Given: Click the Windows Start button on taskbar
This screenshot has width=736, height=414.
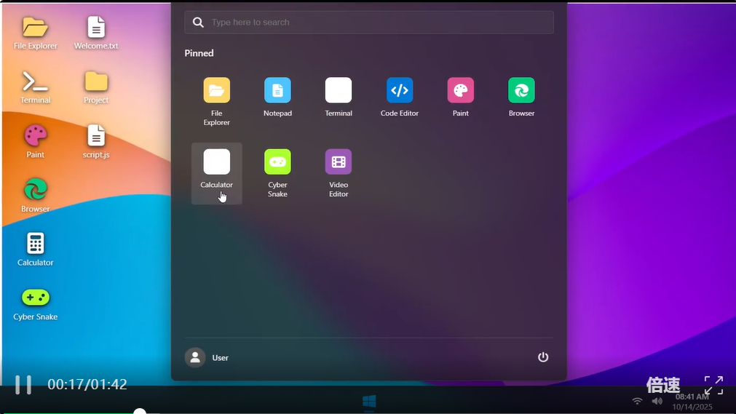Looking at the screenshot, I should 369,401.
